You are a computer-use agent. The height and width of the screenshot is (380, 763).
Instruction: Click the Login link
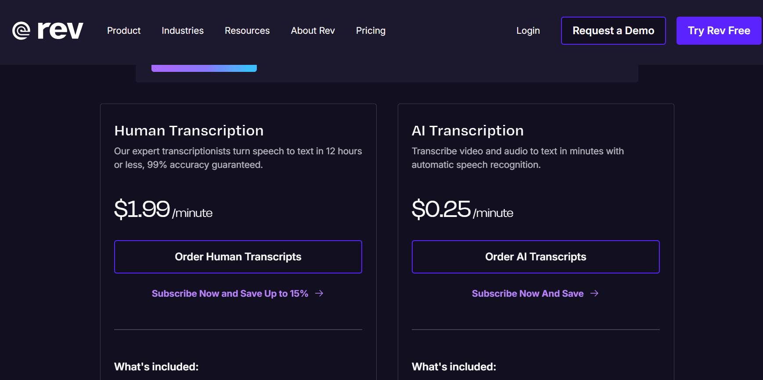click(528, 31)
